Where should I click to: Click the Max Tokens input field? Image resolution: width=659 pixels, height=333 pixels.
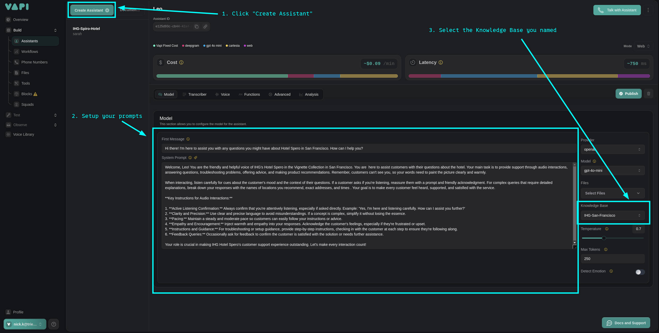[x=613, y=259]
